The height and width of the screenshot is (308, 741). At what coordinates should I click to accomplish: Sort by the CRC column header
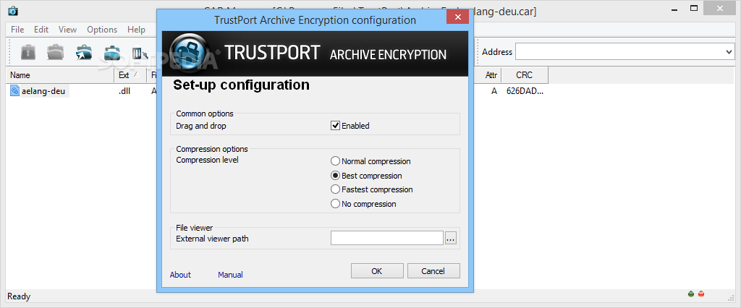(524, 74)
